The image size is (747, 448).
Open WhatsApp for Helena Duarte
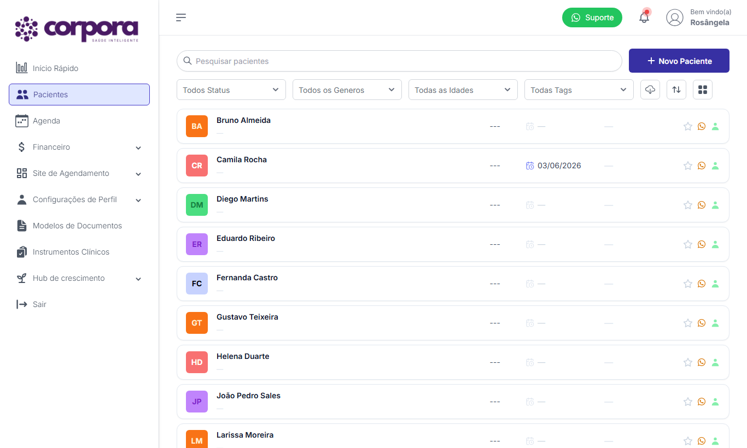[x=702, y=362]
